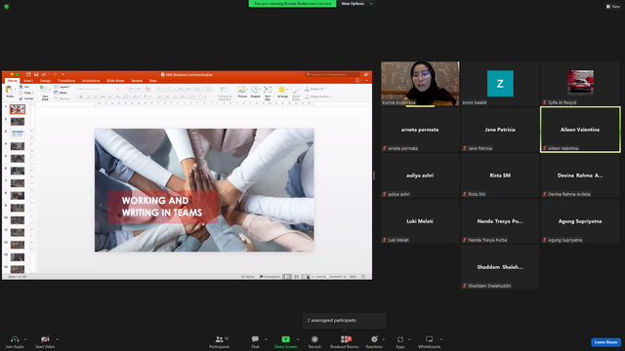Screen dimensions: 625x351
Task: Open the View Options dropdown
Action: point(356,4)
